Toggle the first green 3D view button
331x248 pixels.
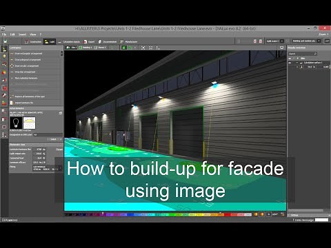[x=124, y=48]
